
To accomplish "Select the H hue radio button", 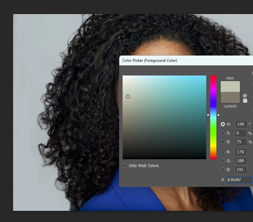I will tap(223, 124).
